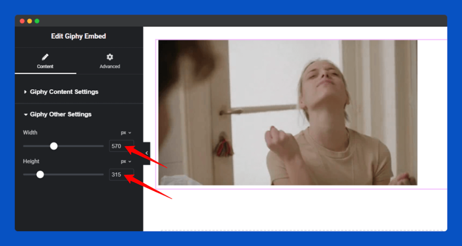
Task: Click the pencil icon above Content
Action: [45, 57]
